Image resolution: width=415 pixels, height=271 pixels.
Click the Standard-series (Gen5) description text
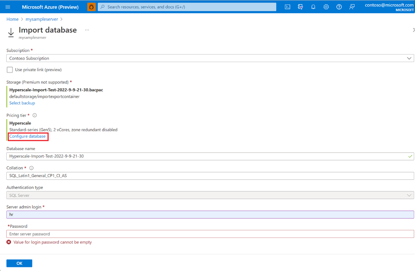[x=63, y=130]
